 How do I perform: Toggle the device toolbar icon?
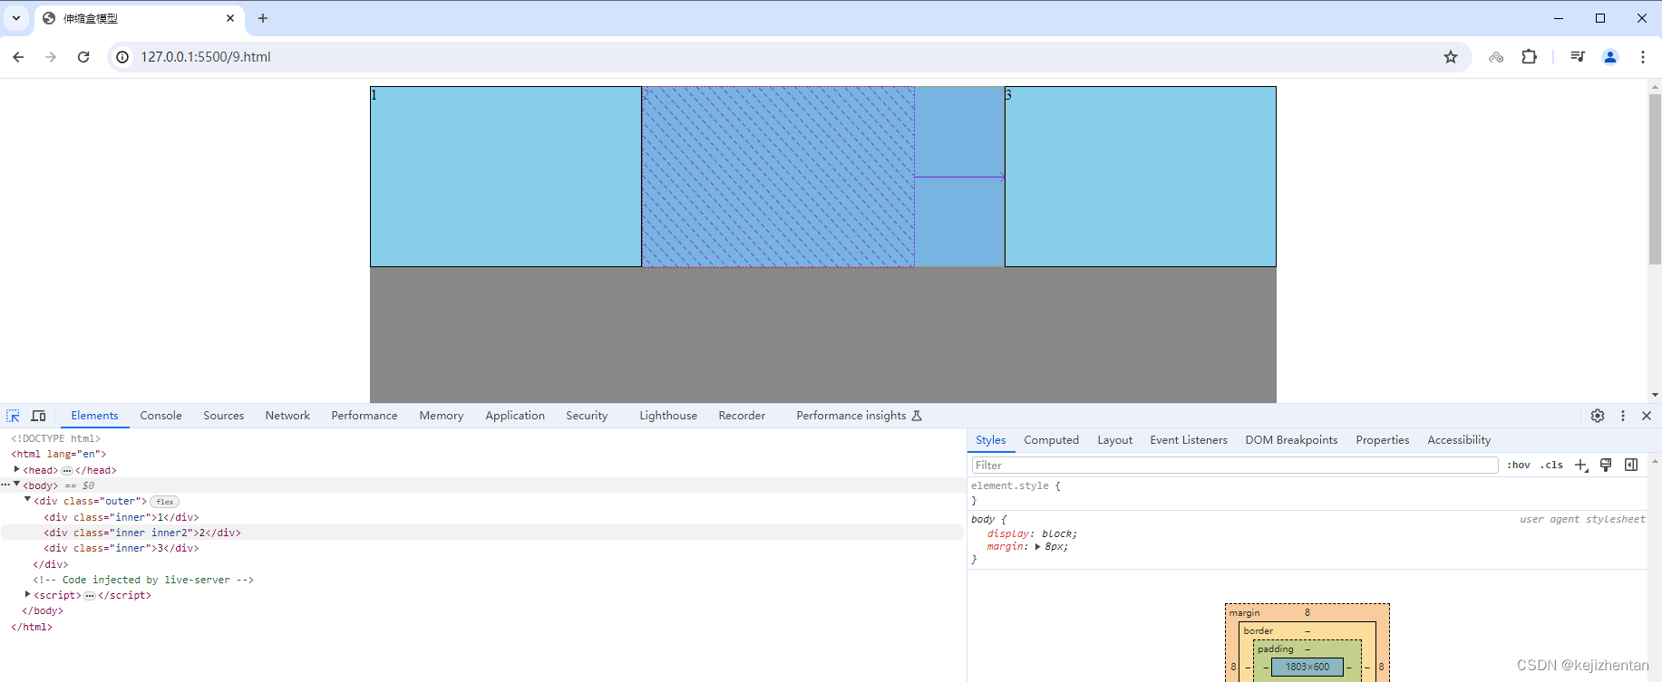pos(38,416)
